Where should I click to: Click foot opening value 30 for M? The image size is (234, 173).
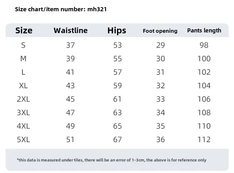160,59
